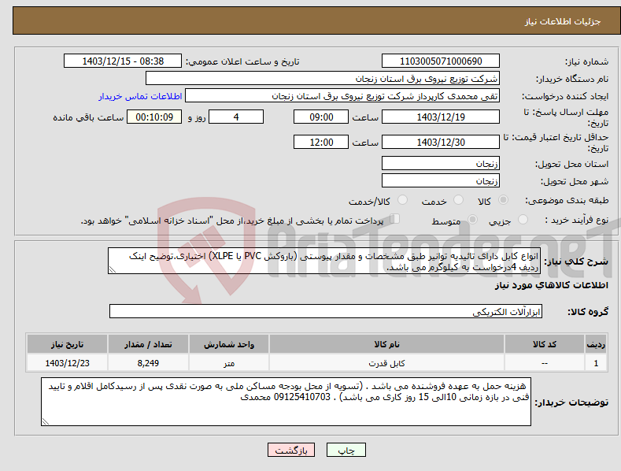621x471 pixels.
Task: Select the خدمت radio button
Action: point(458,200)
